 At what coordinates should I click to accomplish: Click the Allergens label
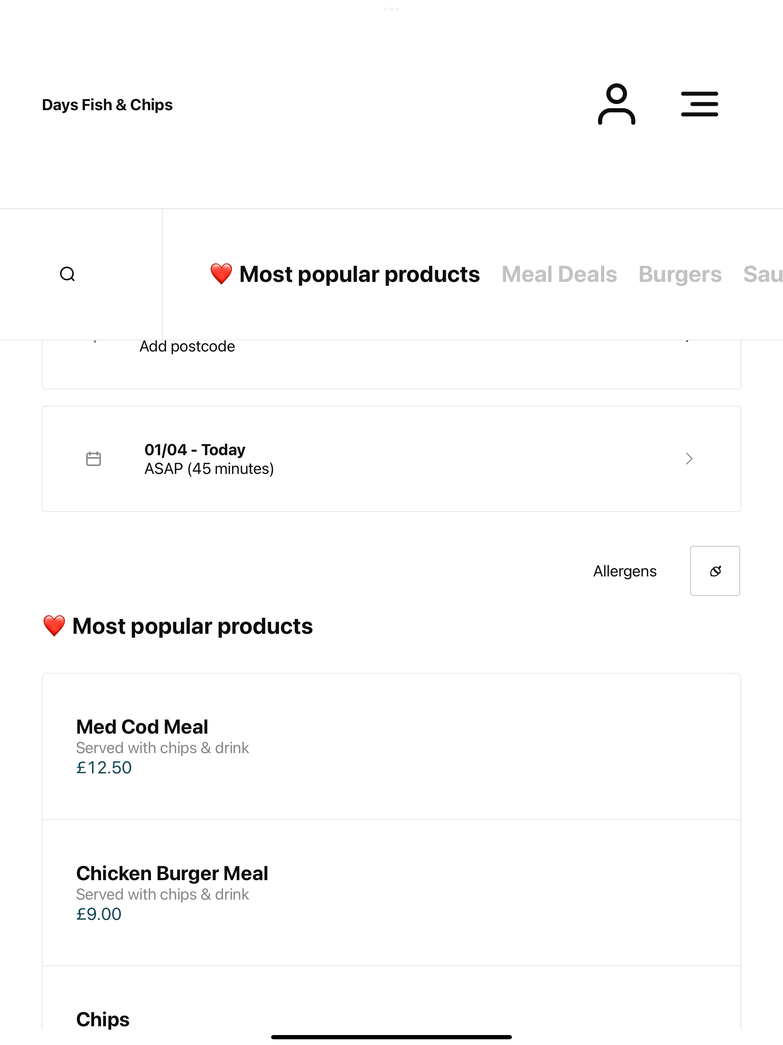[625, 571]
